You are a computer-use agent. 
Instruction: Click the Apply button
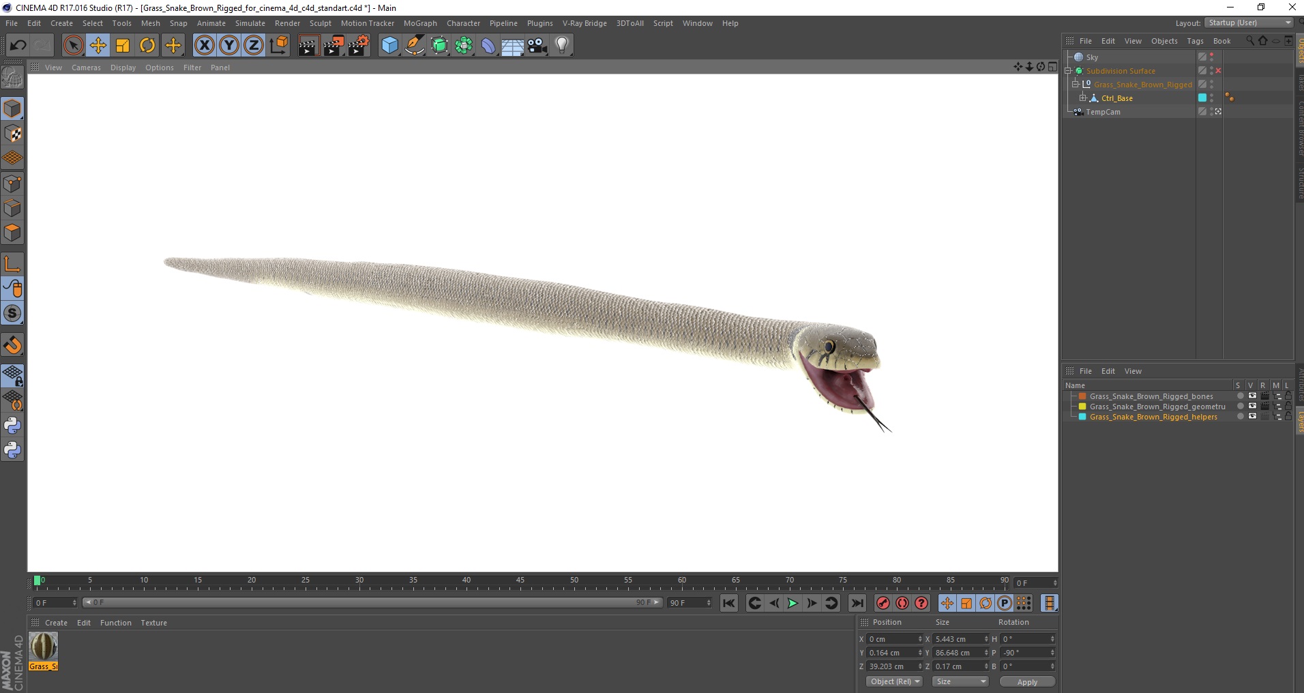coord(1027,681)
